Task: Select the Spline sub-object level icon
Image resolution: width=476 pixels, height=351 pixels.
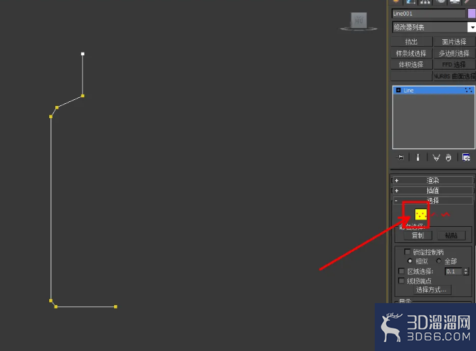Action: tap(446, 215)
